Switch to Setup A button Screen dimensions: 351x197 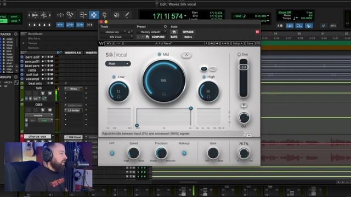tap(237, 43)
